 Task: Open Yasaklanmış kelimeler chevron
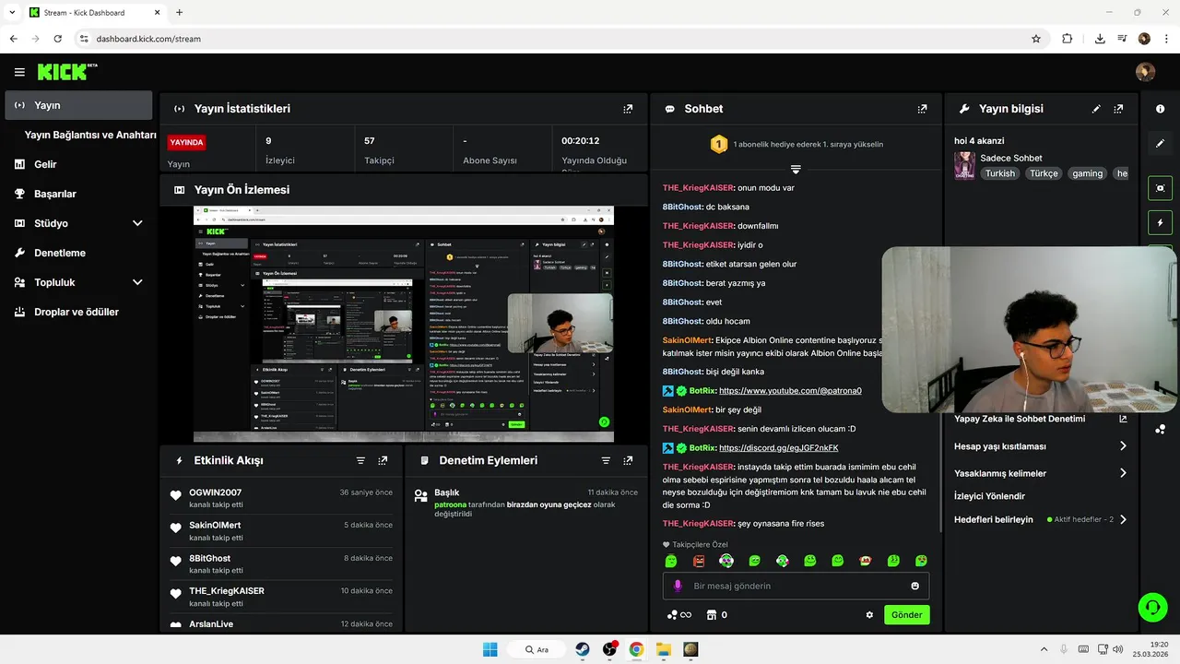pyautogui.click(x=1123, y=473)
